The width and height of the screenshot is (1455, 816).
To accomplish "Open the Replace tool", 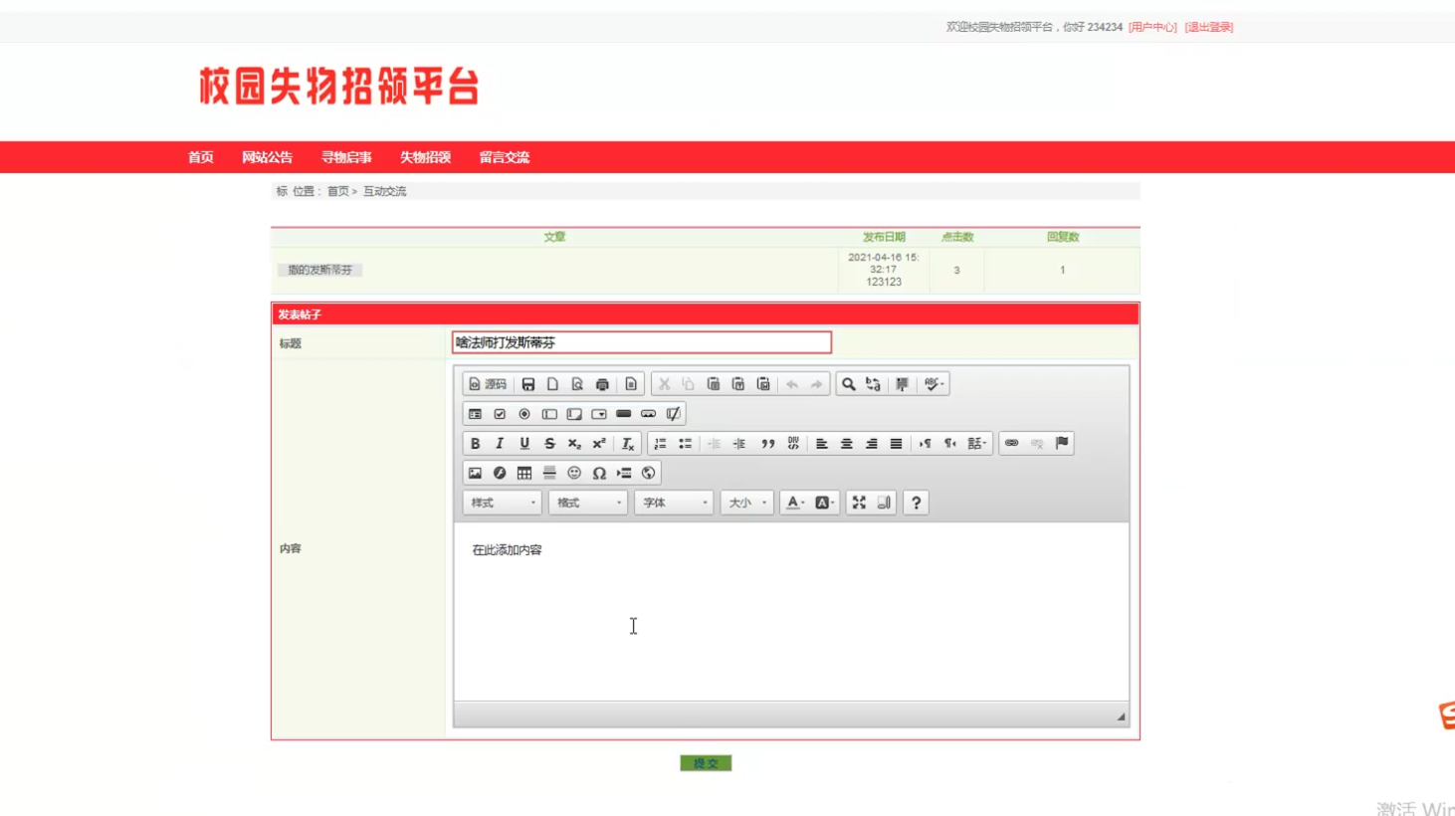I will point(874,384).
